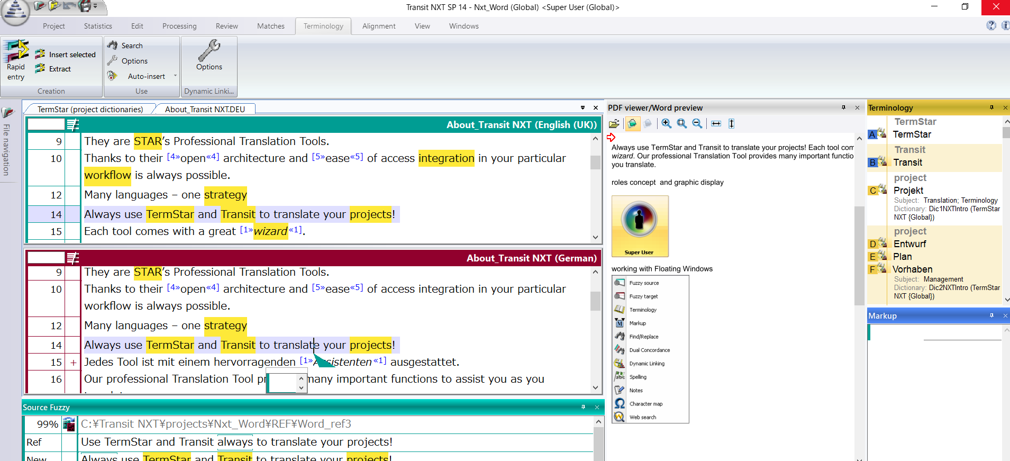The width and height of the screenshot is (1010, 461).
Task: Click the entry icon beside letter A TermStar
Action: pyautogui.click(x=882, y=133)
